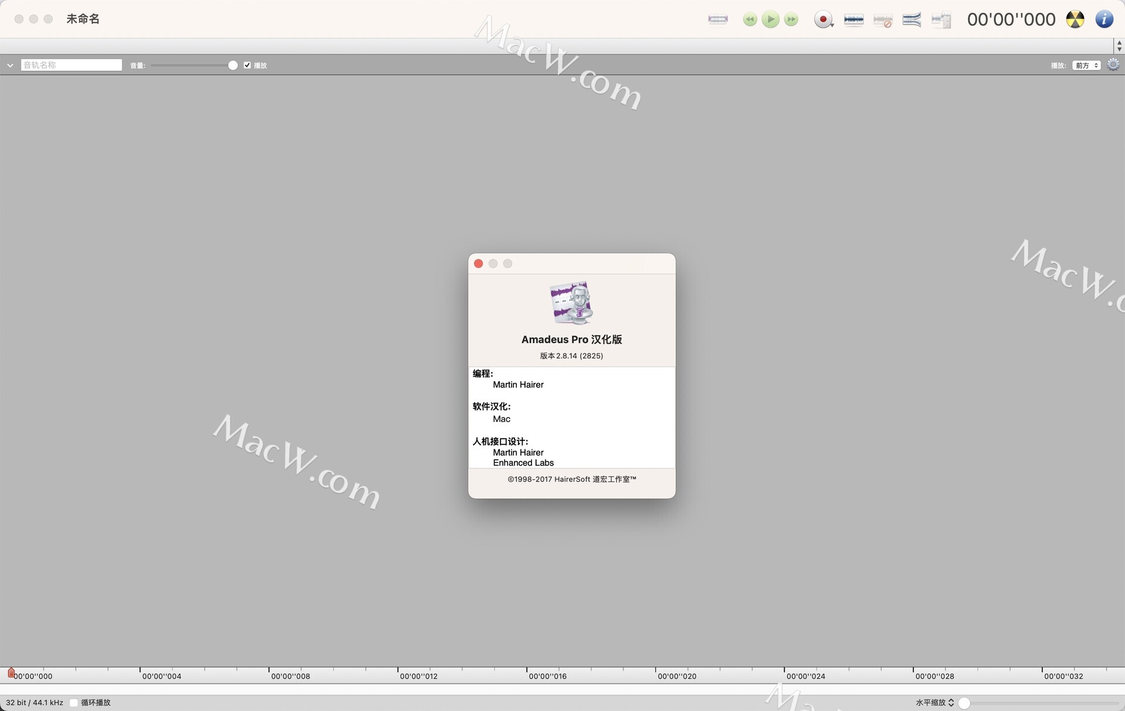Open the blue info inspector icon
1125x711 pixels.
[1104, 19]
